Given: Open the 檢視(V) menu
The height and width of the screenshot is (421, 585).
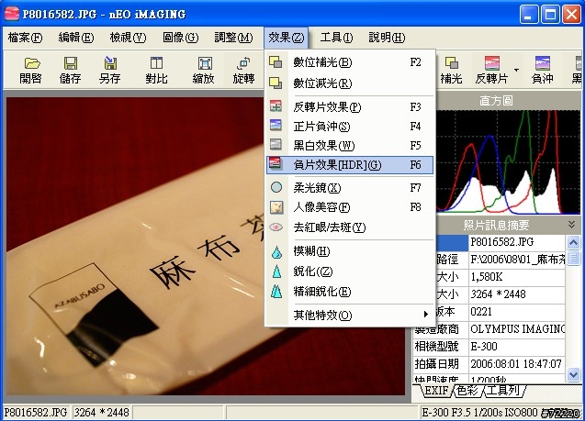Looking at the screenshot, I should 128,38.
